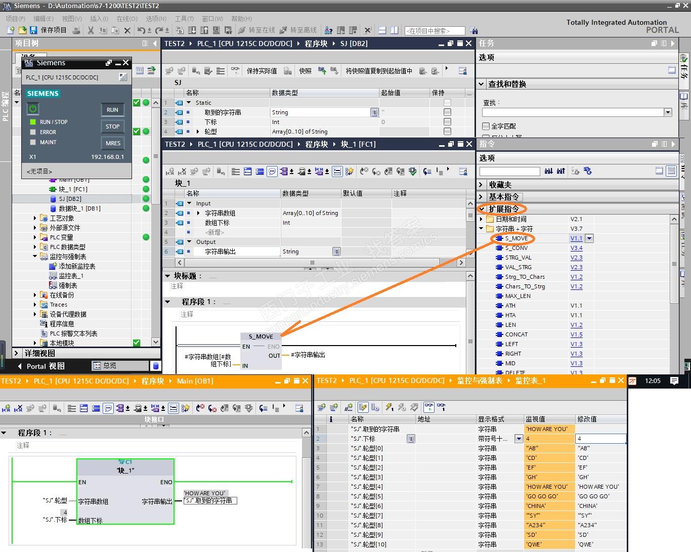The image size is (691, 552).
Task: Click the notification chat icon in system tray
Action: 674,380
